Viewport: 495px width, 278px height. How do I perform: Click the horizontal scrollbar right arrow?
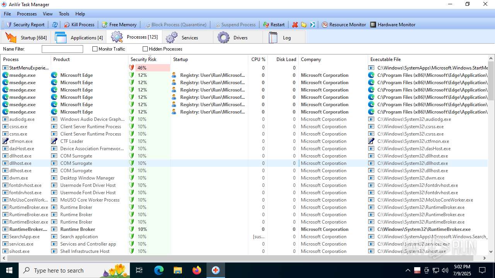click(x=485, y=258)
